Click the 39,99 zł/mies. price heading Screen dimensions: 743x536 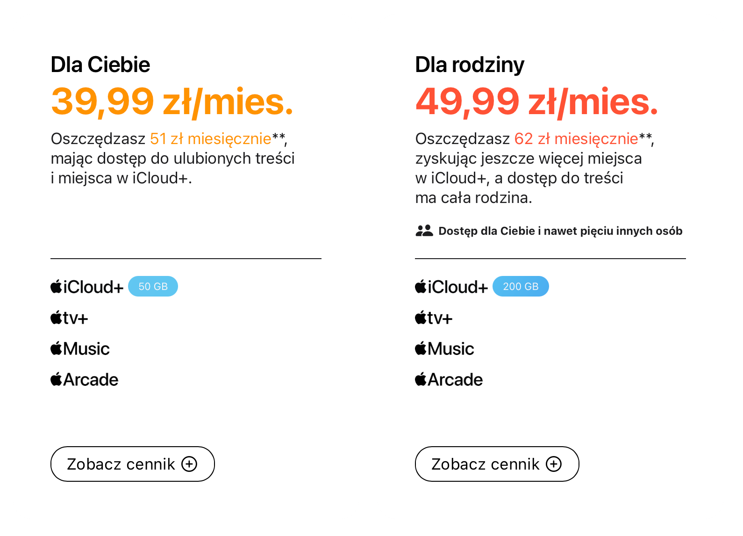click(x=172, y=101)
